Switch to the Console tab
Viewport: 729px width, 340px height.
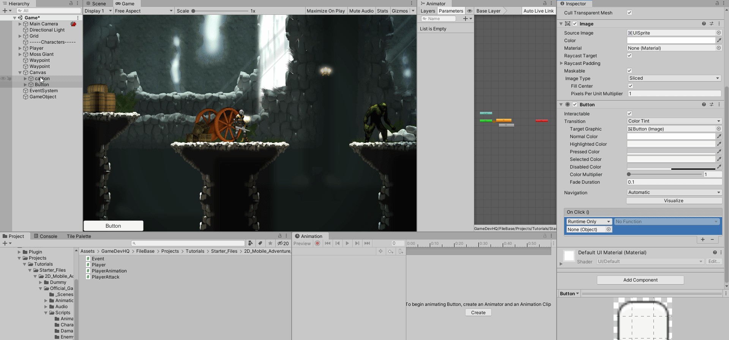point(46,236)
